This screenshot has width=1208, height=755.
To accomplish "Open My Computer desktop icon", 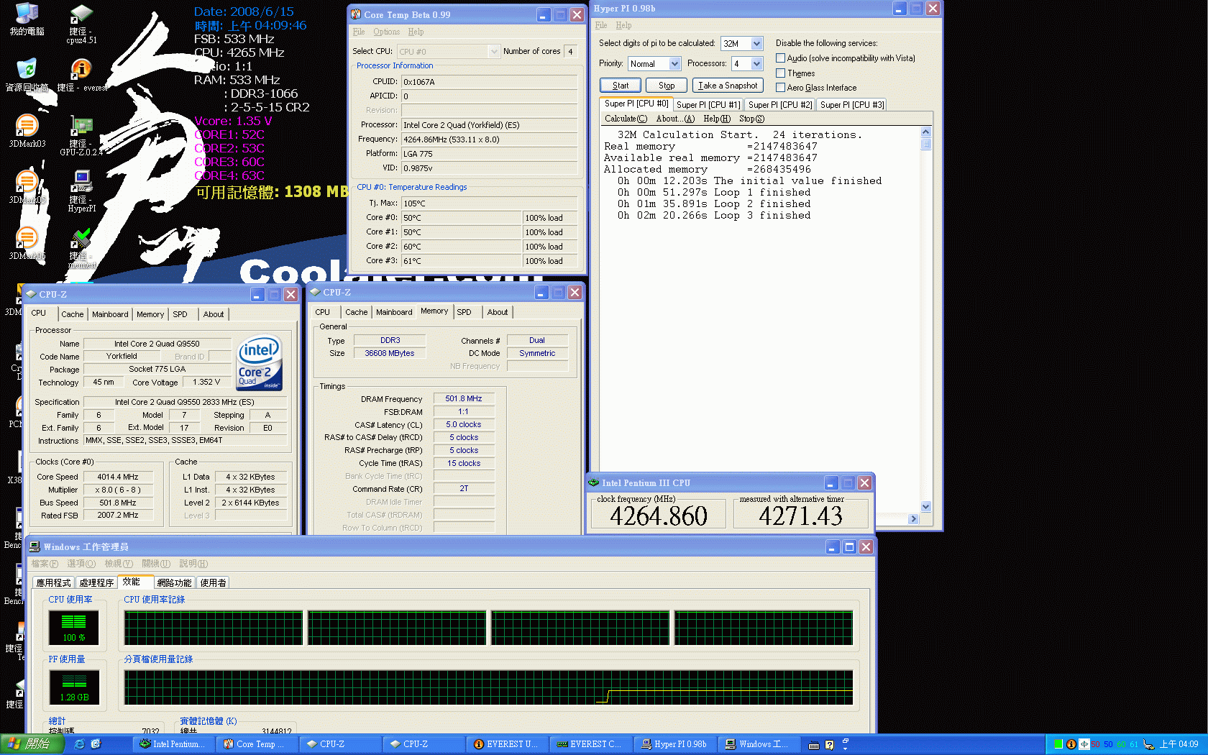I will 27,19.
